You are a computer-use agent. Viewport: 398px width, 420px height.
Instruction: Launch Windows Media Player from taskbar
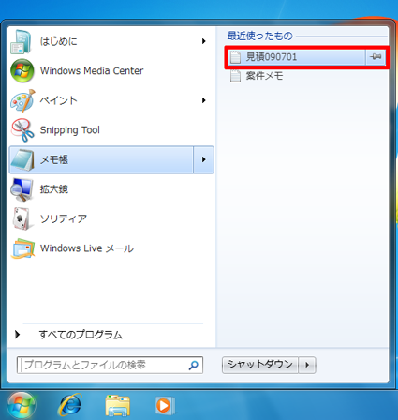pos(165,405)
